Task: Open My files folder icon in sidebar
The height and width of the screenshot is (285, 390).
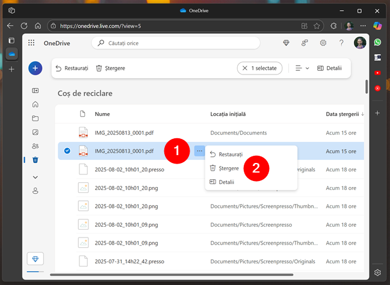Action: [x=35, y=118]
